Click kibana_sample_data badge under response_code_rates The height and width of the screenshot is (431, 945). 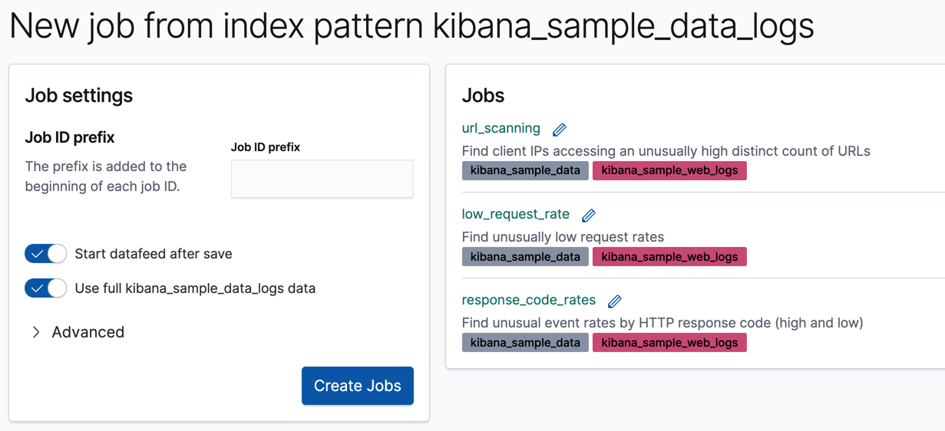pyautogui.click(x=525, y=342)
